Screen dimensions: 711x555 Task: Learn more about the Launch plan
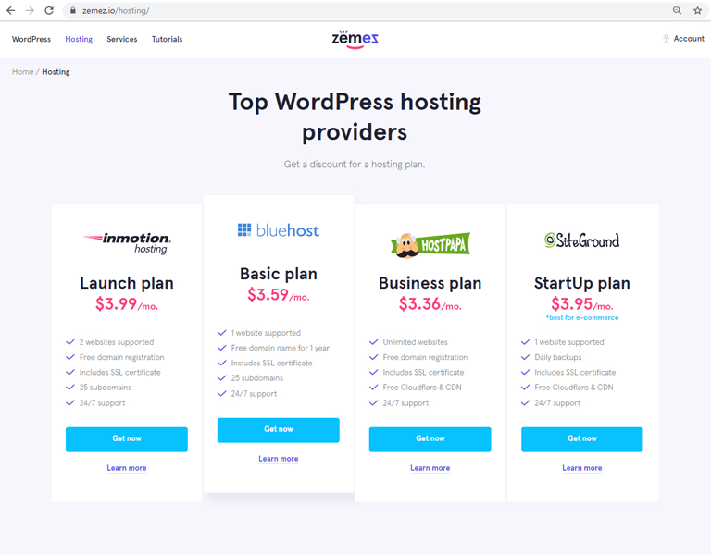pyautogui.click(x=127, y=468)
